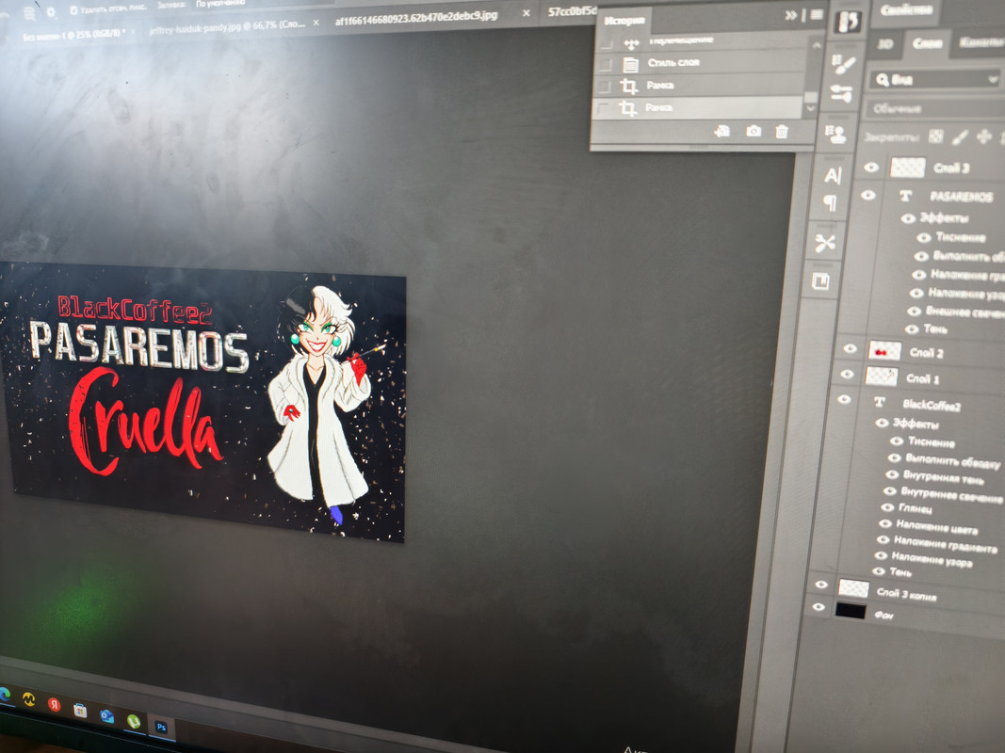Toggle the Удалить отсеч. пикс. checkbox
This screenshot has width=1005, height=753.
point(73,10)
